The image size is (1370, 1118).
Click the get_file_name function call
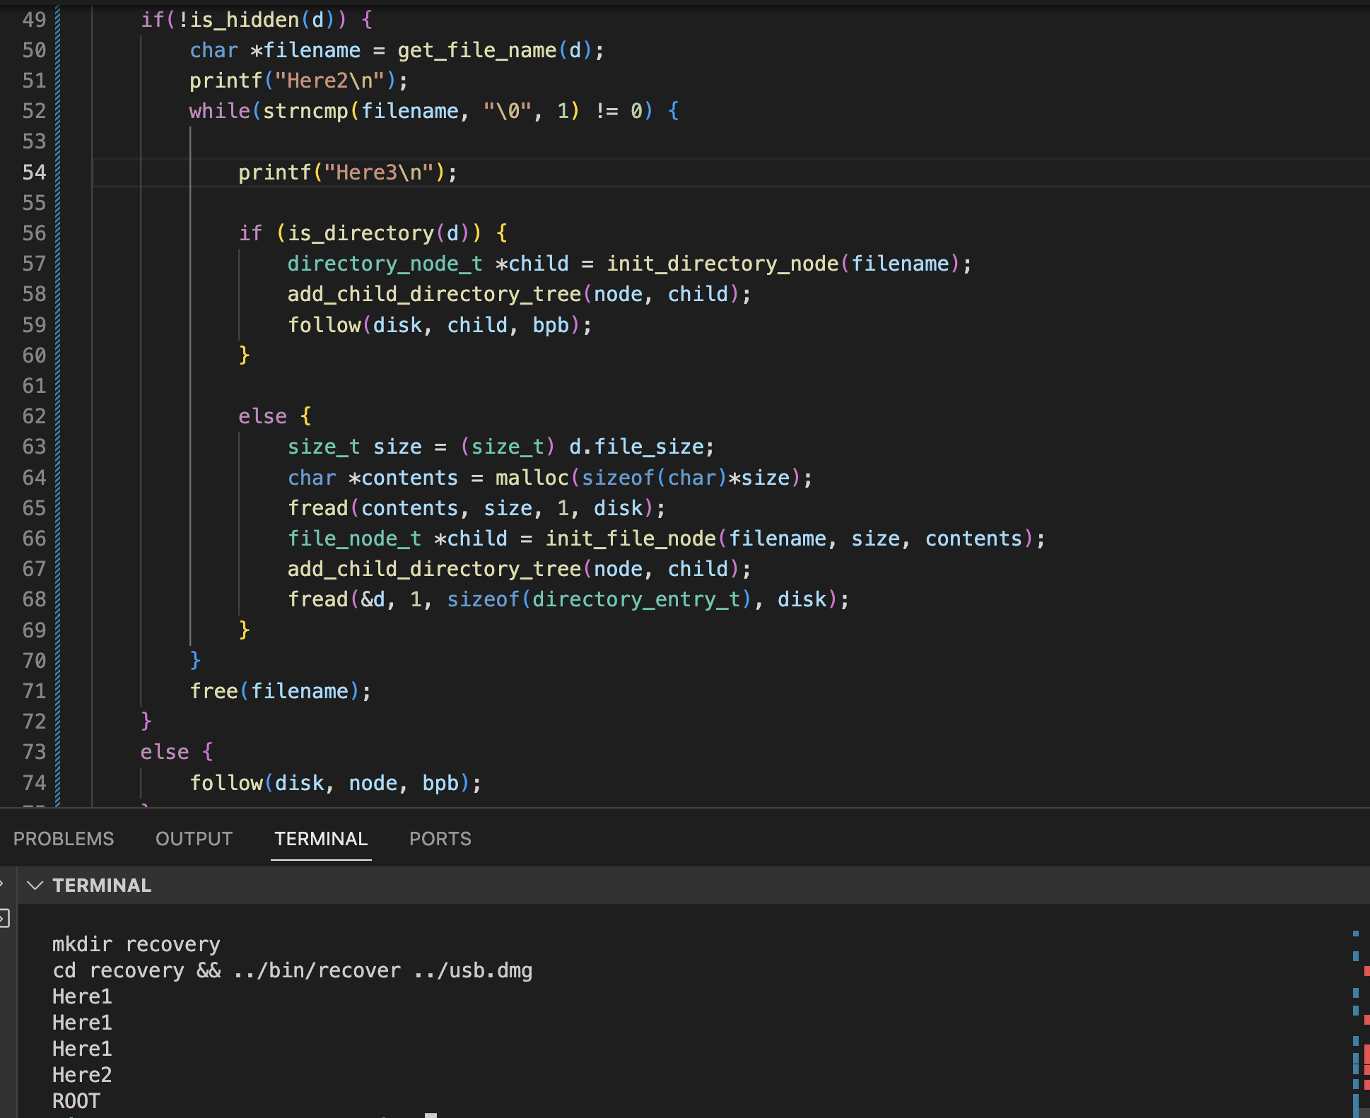(476, 50)
